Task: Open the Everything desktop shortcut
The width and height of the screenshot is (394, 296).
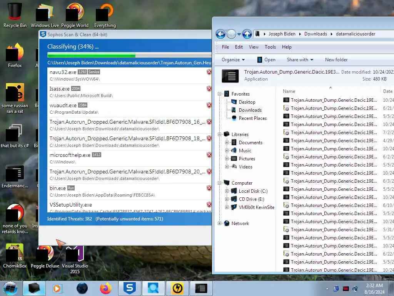Action: pos(105,15)
